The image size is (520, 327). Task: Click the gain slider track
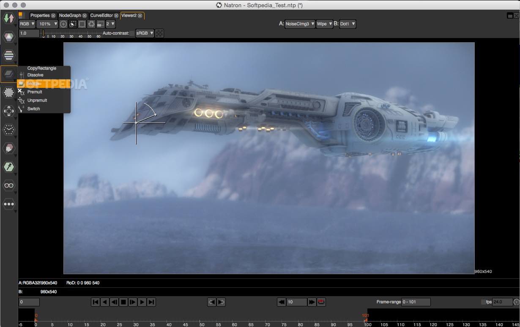click(x=72, y=33)
